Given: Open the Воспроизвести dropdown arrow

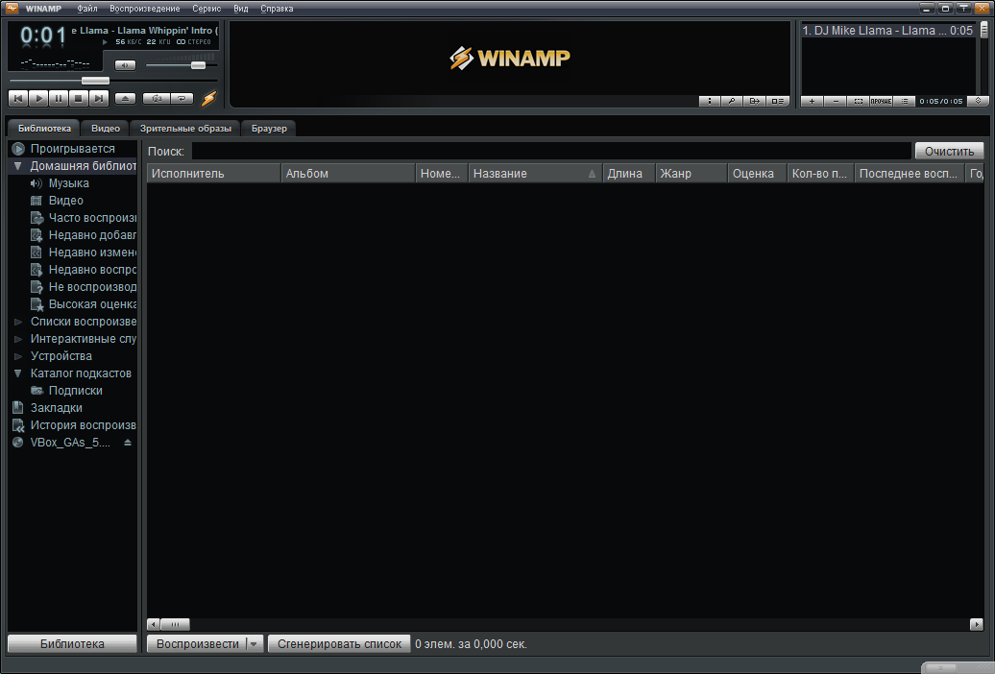Looking at the screenshot, I should tap(254, 643).
